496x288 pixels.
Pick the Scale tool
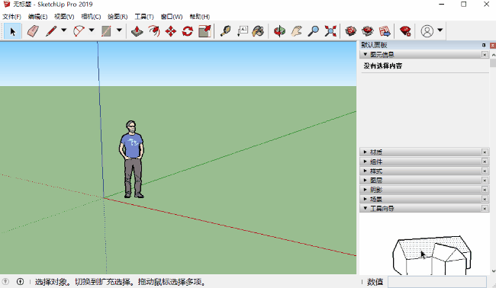[205, 31]
